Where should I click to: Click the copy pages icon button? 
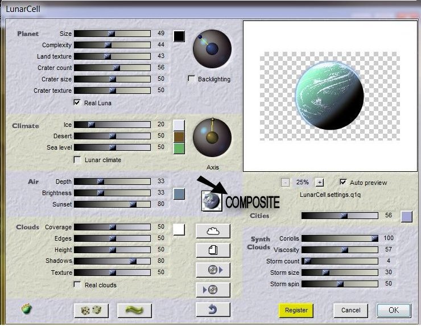click(x=213, y=250)
